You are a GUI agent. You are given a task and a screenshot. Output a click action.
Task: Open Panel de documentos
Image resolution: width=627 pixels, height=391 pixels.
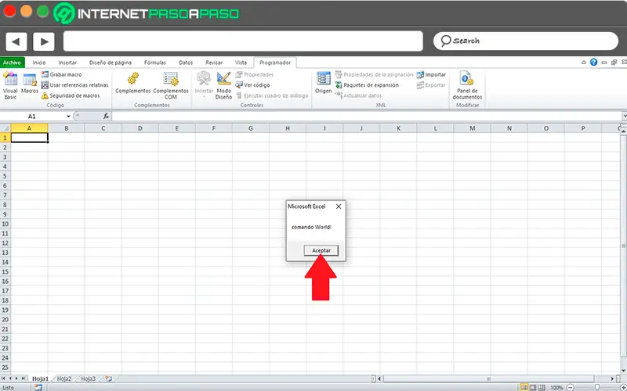467,85
